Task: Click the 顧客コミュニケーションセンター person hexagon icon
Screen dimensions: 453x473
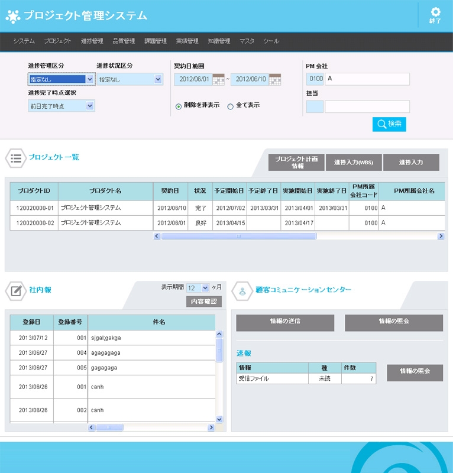Action: (242, 291)
